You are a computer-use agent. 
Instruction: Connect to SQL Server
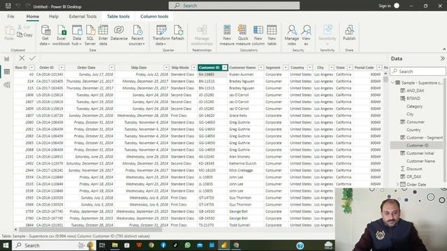tap(90, 35)
